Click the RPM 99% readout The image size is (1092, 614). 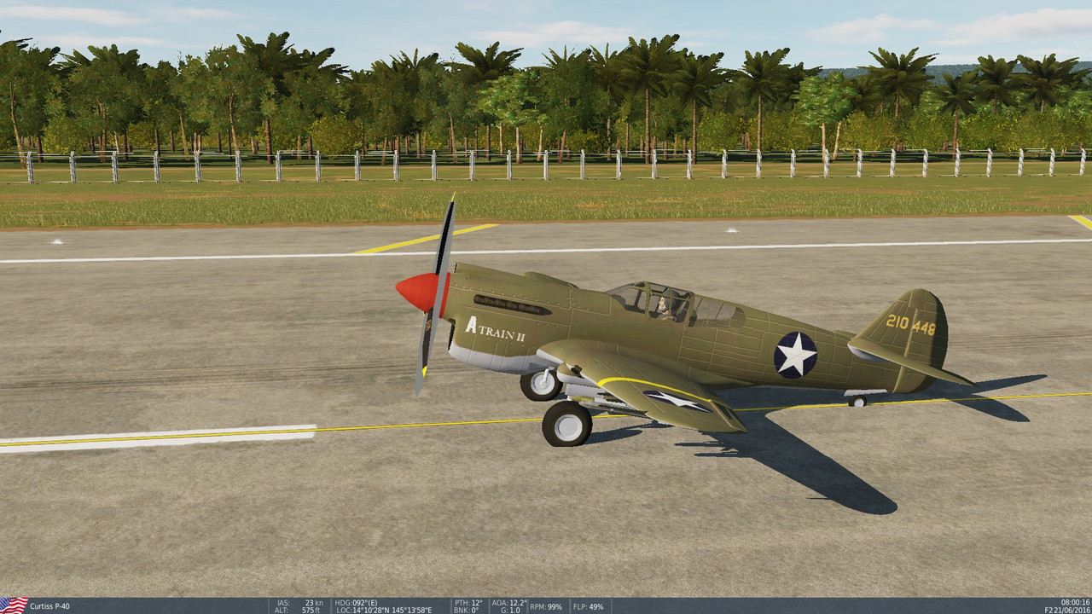click(x=546, y=606)
